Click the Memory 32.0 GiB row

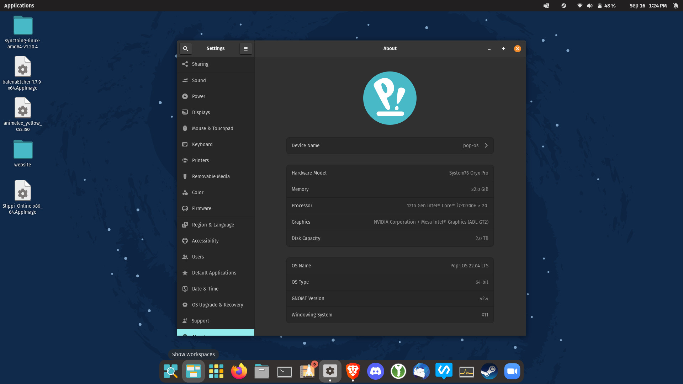point(390,189)
